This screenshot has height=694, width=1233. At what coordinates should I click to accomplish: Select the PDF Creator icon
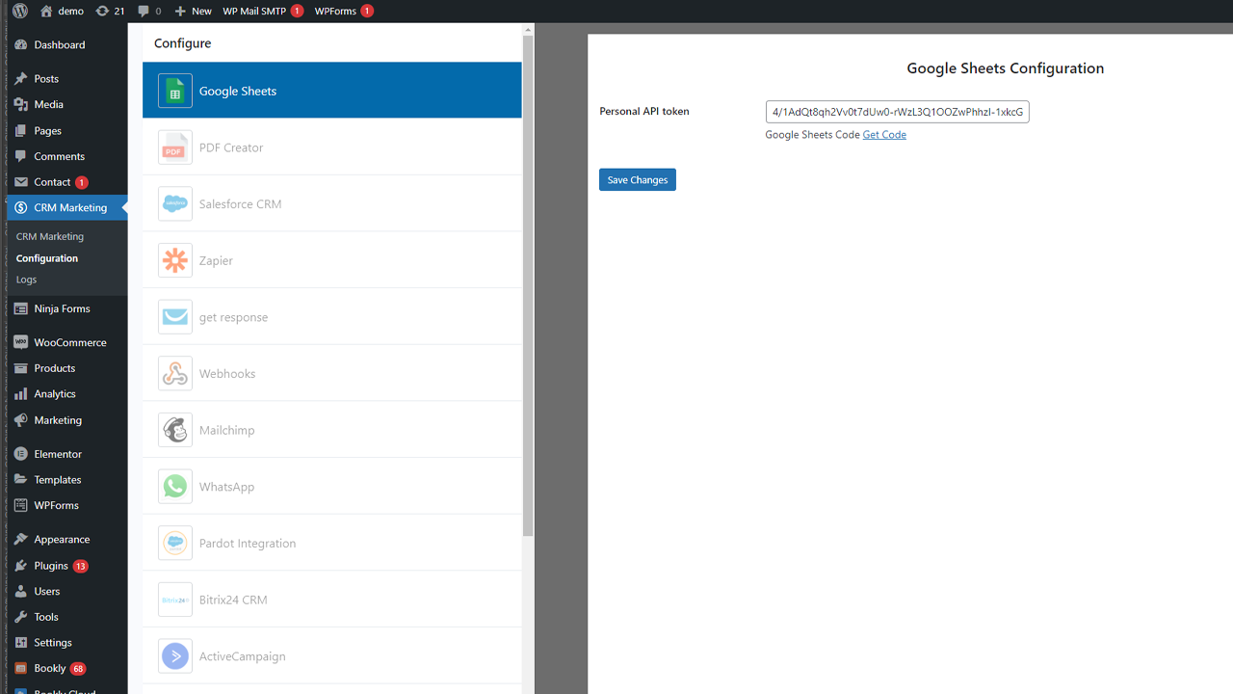175,147
